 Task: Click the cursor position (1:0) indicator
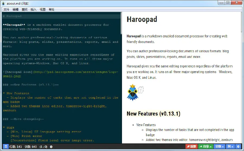(43, 147)
